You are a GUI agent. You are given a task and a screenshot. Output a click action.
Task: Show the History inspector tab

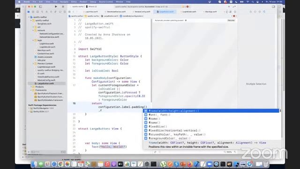pyautogui.click(x=255, y=12)
